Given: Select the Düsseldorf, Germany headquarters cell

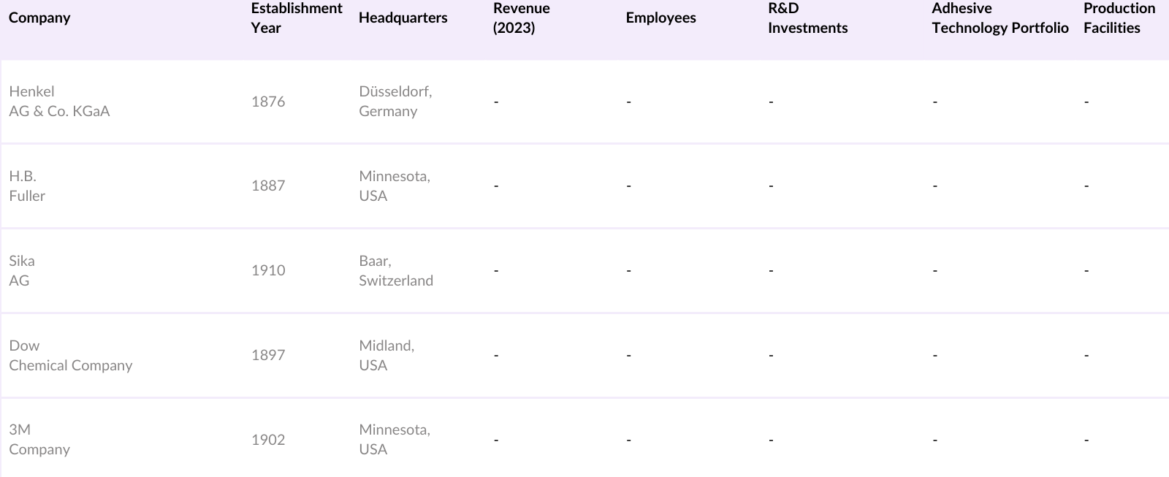Looking at the screenshot, I should pos(395,102).
